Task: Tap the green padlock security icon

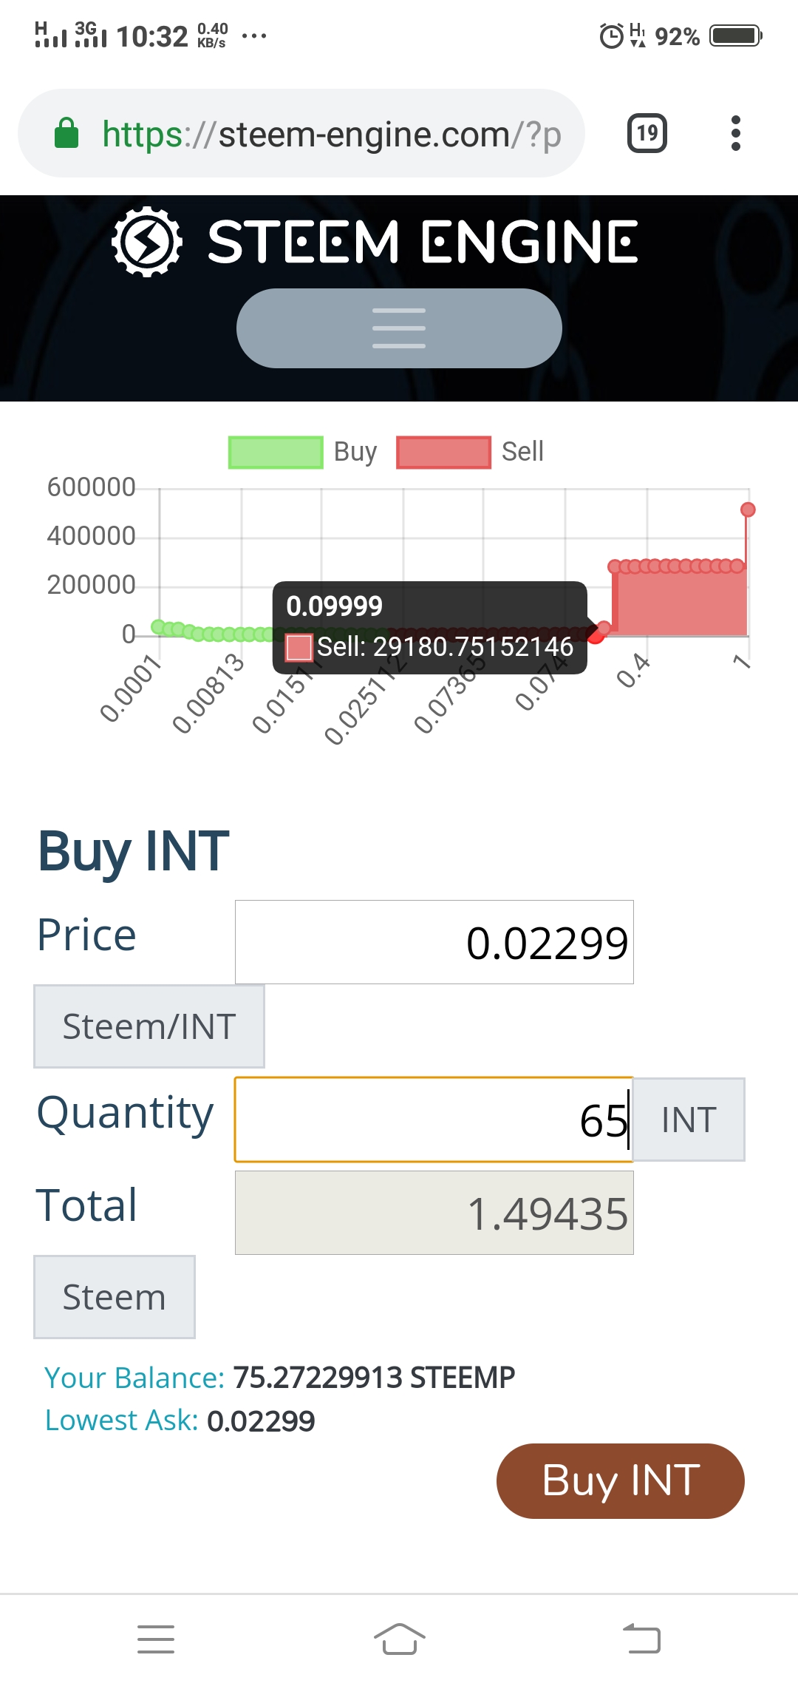Action: (x=66, y=133)
